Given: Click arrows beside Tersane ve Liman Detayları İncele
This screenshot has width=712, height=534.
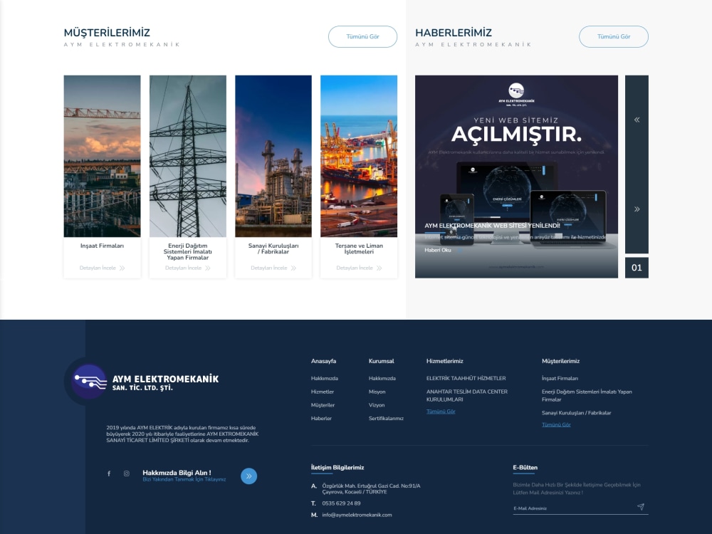Looking at the screenshot, I should [x=379, y=268].
